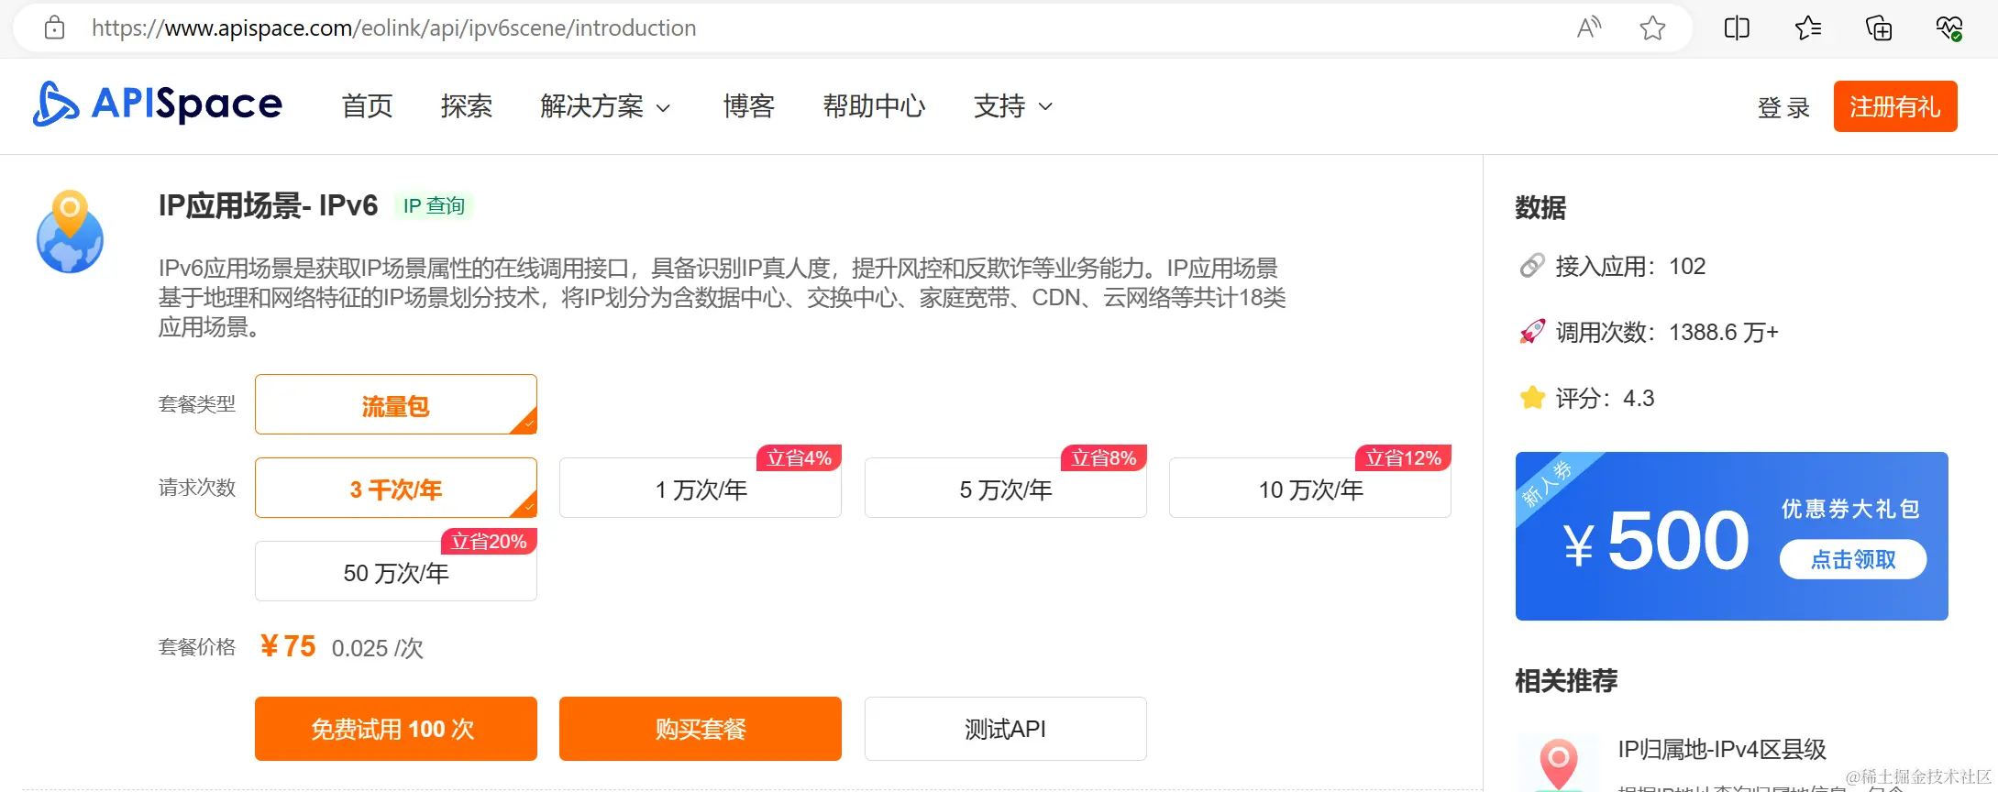Click the 立省20% discount badge
The image size is (1998, 792).
coord(489,542)
